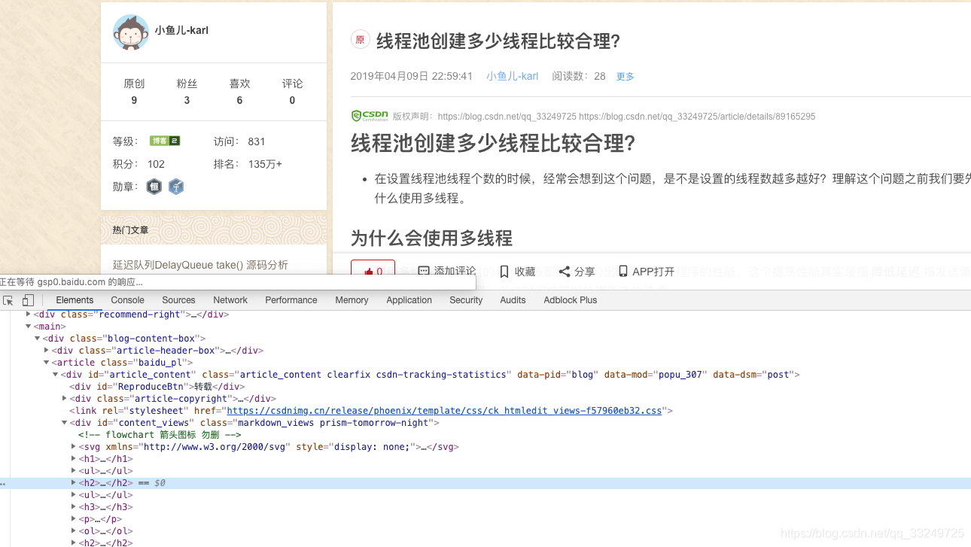This screenshot has width=971, height=547.
Task: Open 喜欢 count in the profile stats
Action: [239, 91]
